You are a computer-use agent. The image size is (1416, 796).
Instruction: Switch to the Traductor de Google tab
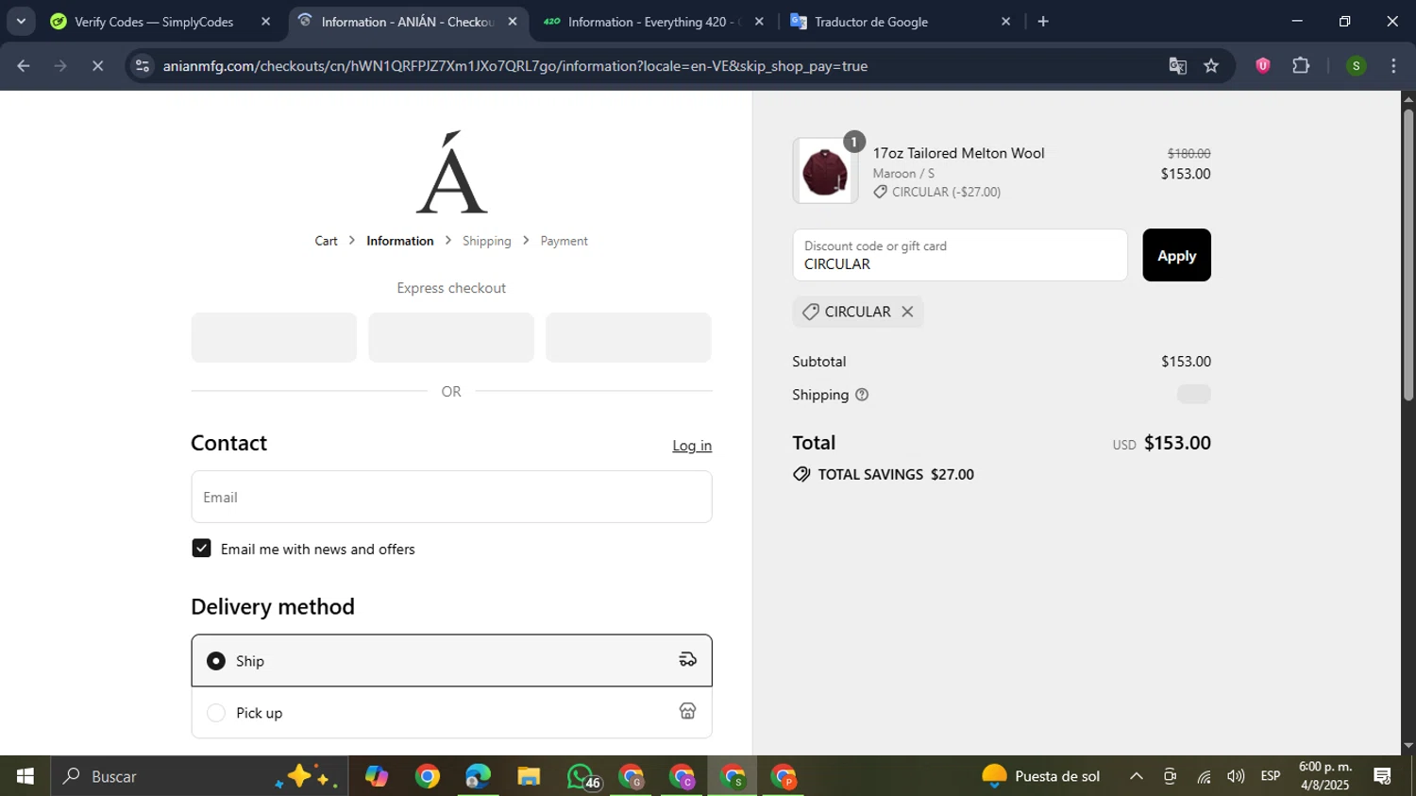[870, 21]
